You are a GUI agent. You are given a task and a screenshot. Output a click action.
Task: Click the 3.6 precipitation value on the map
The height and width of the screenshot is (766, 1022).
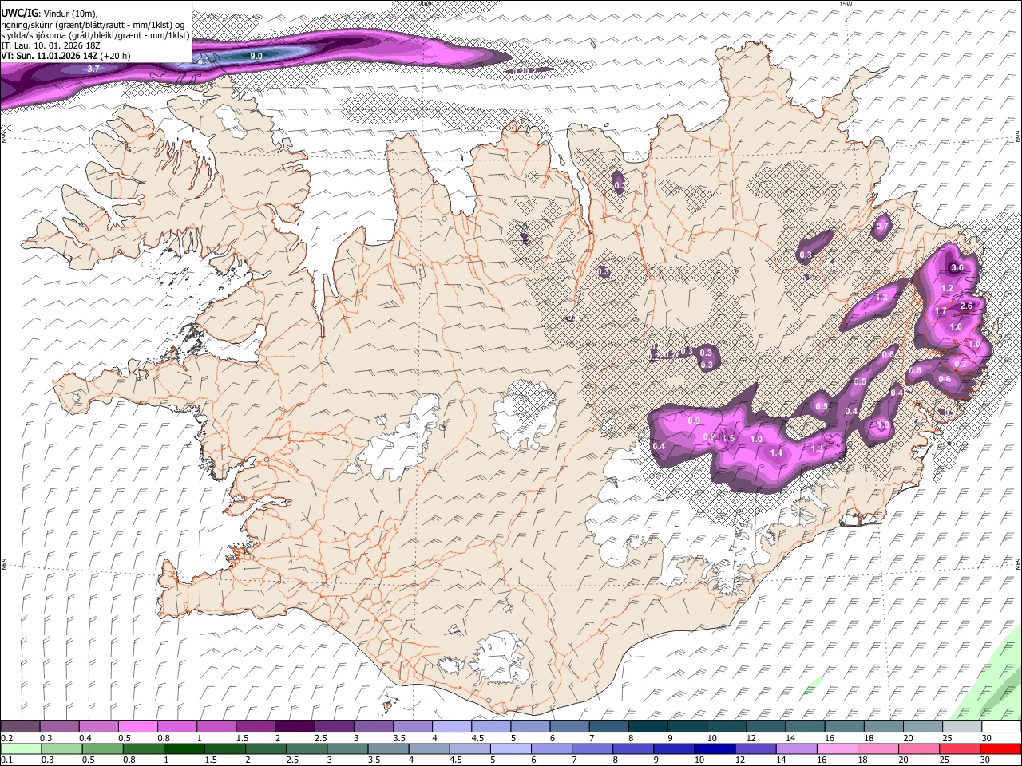click(x=957, y=268)
